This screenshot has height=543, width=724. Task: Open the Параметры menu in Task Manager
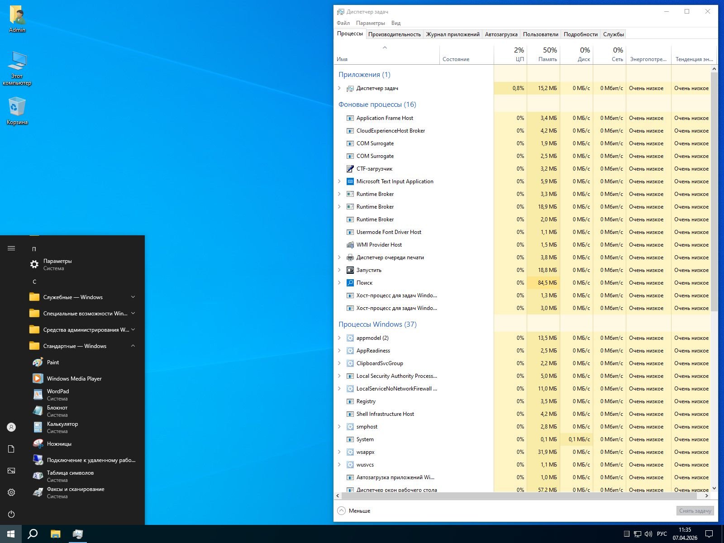pyautogui.click(x=370, y=23)
